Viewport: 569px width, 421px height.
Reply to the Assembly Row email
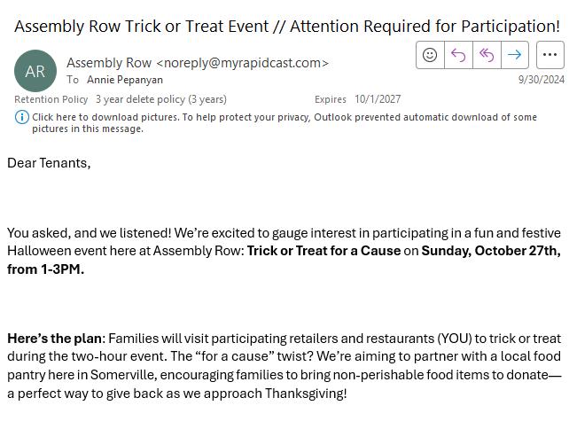pos(458,55)
